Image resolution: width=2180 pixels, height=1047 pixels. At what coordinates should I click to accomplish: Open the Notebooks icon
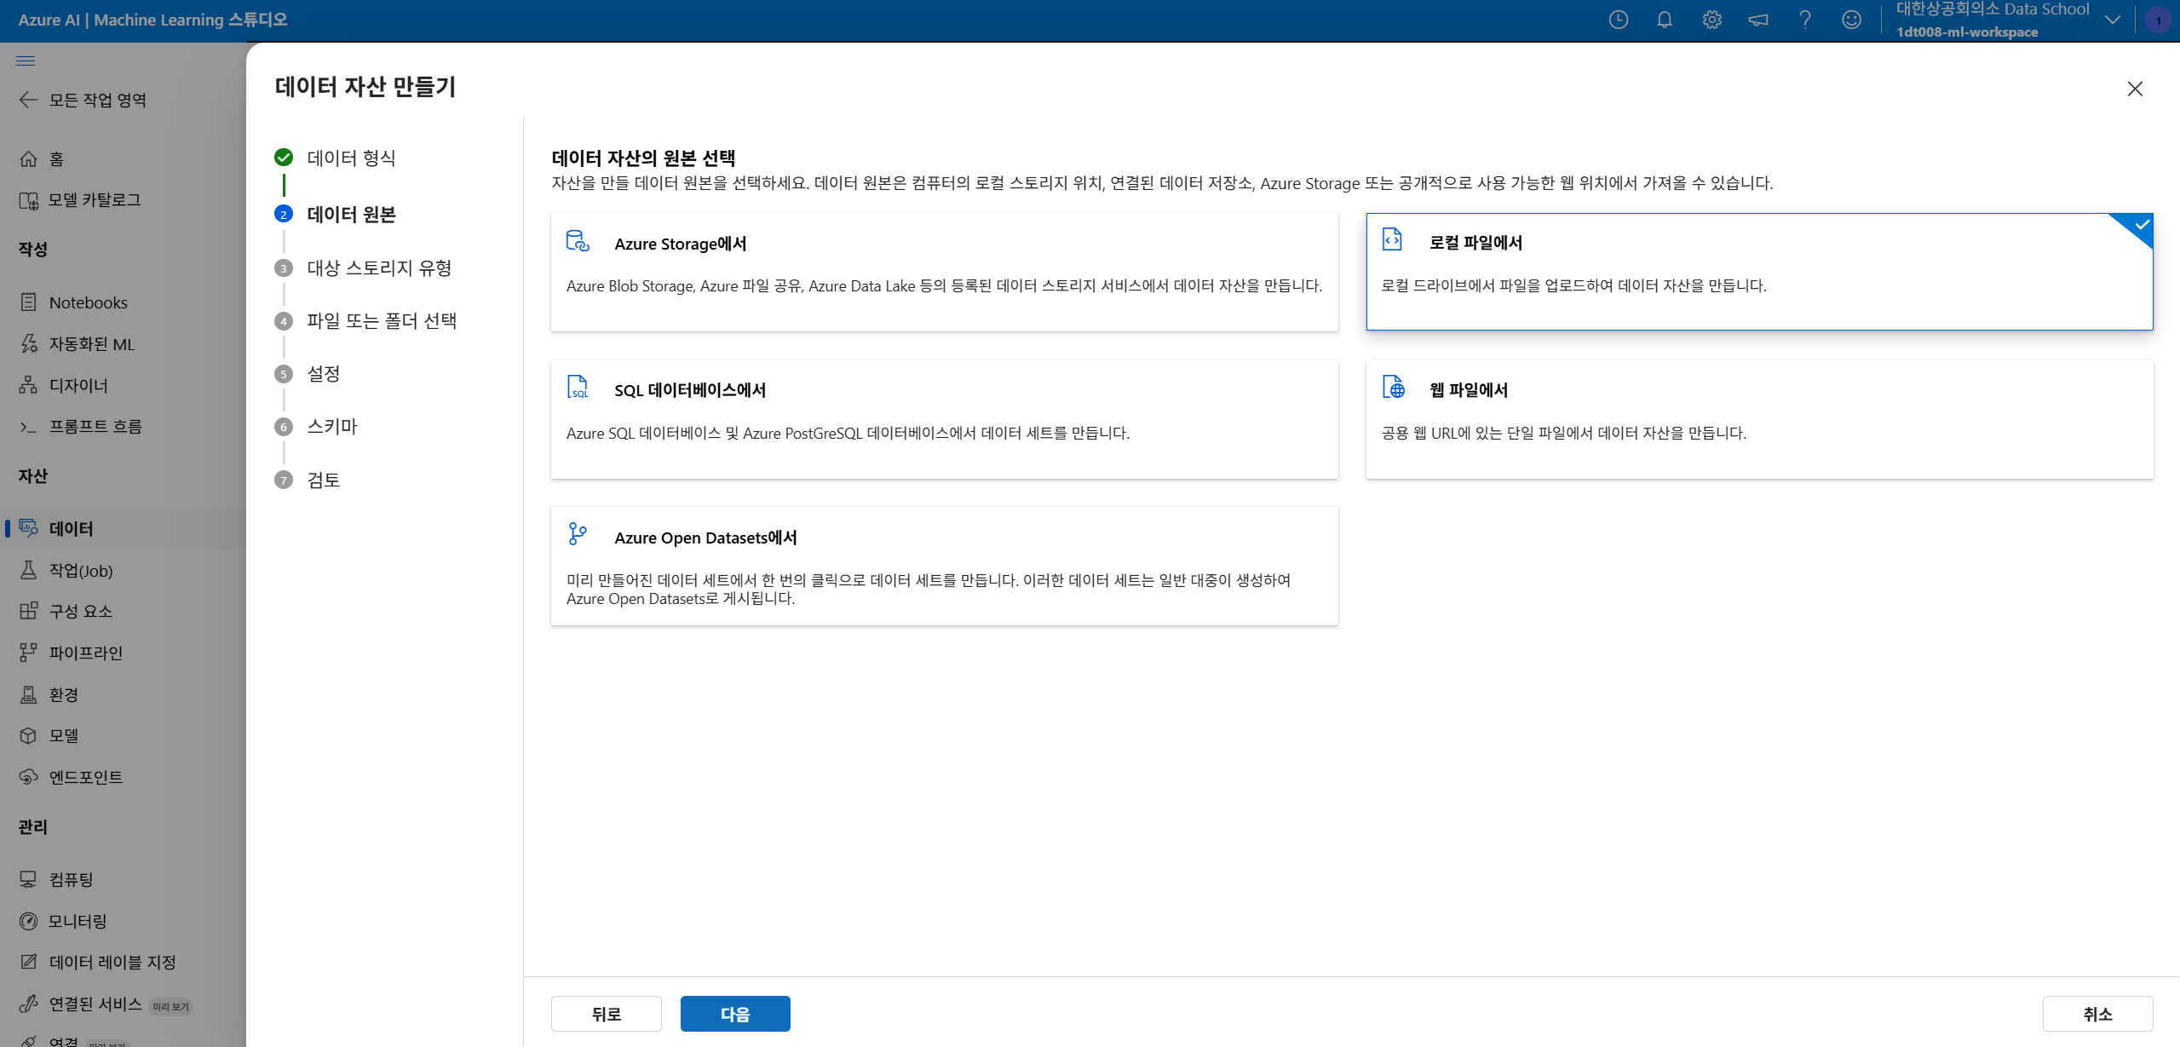[x=28, y=302]
